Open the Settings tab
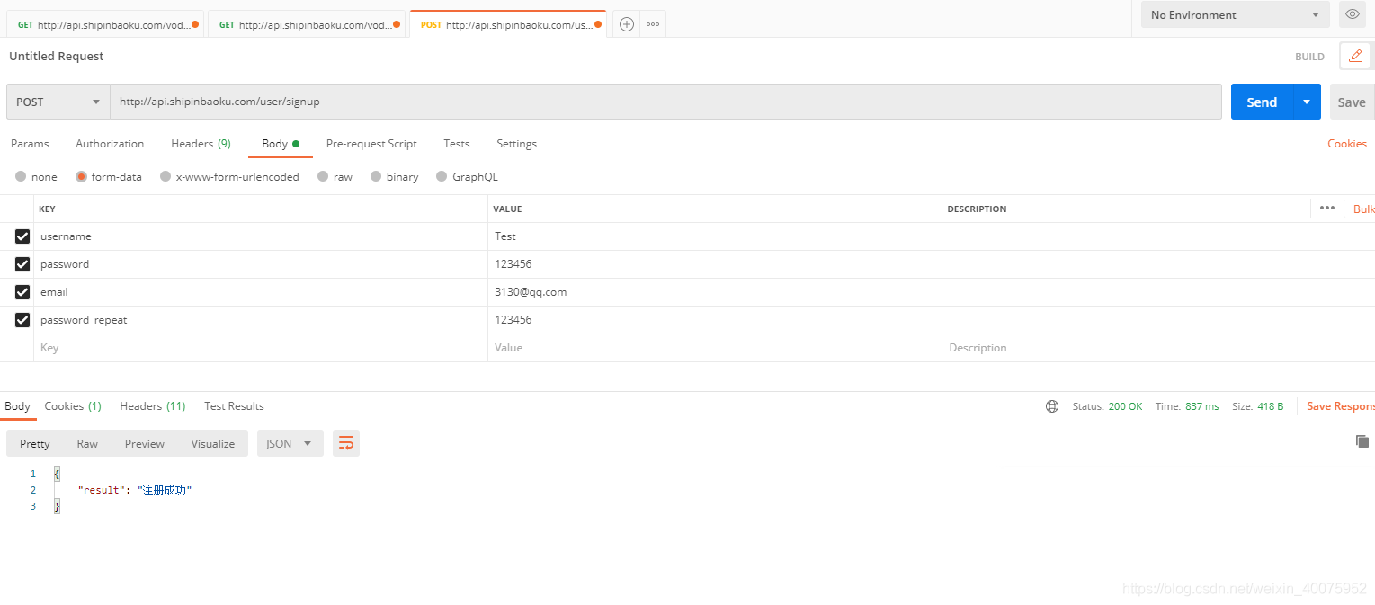 click(x=516, y=144)
